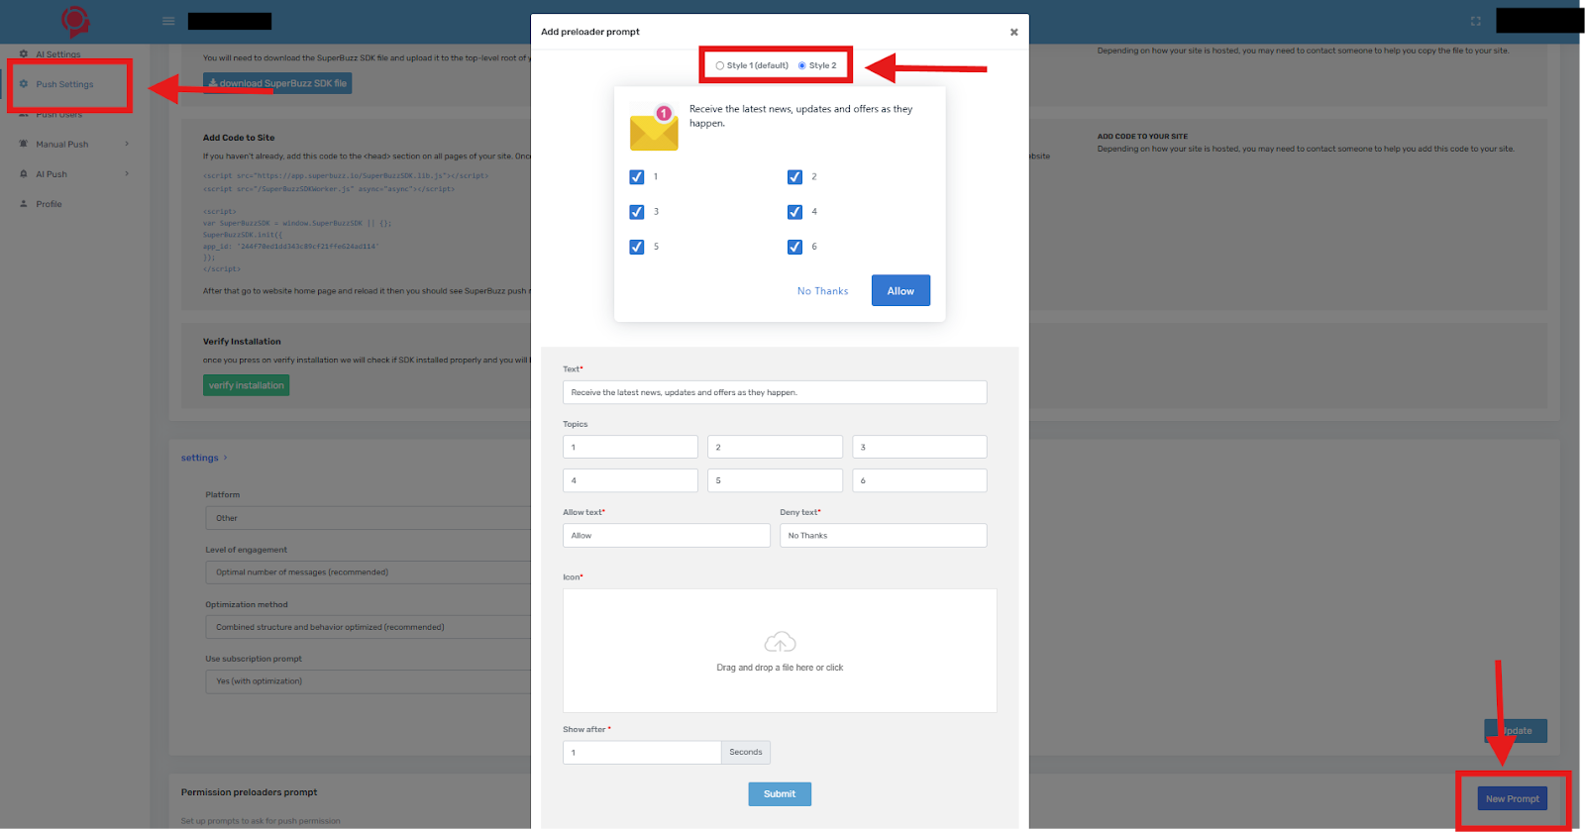1585x832 pixels.
Task: Open Profile in sidebar
Action: 49,204
